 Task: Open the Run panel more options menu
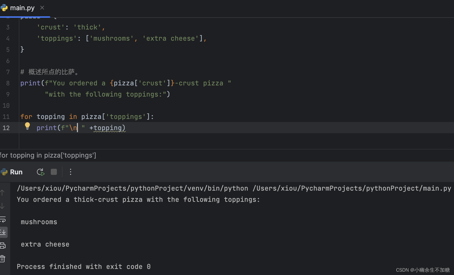(71, 172)
